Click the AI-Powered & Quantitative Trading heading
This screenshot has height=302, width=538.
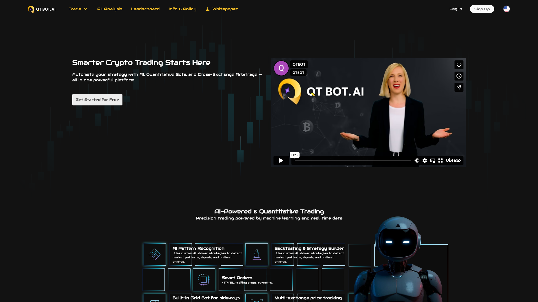pyautogui.click(x=269, y=211)
